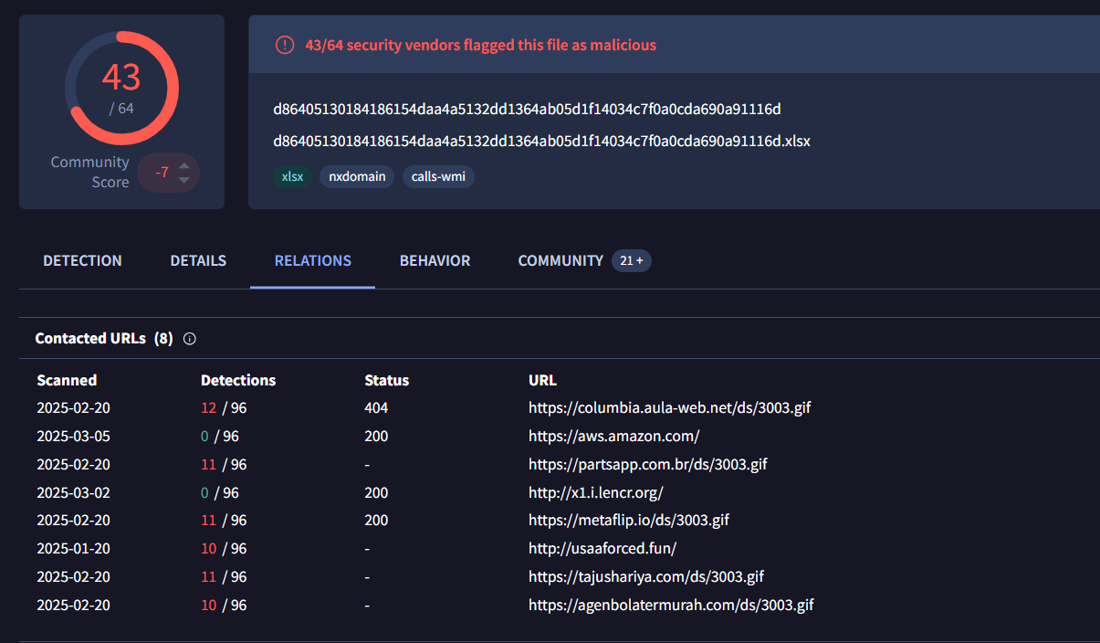Upvote the community score with up arrow
The width and height of the screenshot is (1100, 643).
coord(184,165)
